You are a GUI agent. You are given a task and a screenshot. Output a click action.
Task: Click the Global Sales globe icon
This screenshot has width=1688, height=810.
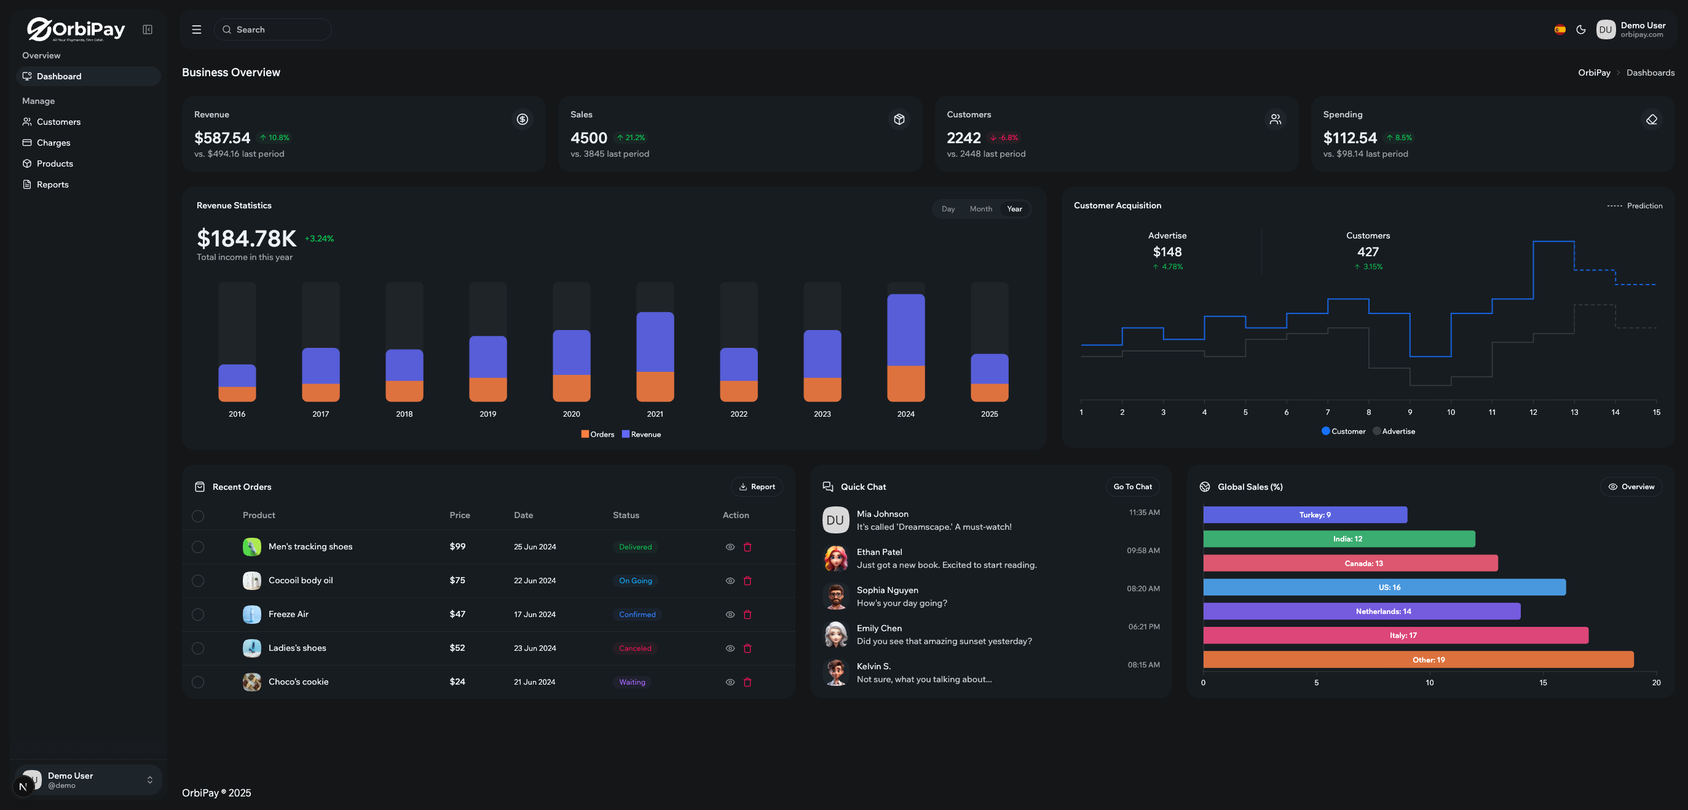(1205, 486)
